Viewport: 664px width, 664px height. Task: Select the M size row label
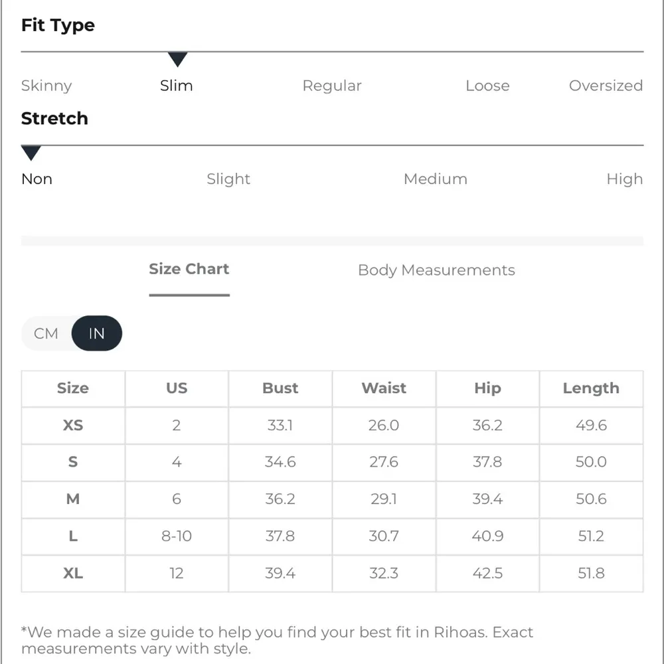[x=73, y=499]
